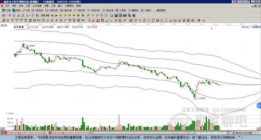Click the 9.5200 low price label
The height and width of the screenshot is (140, 261).
click(202, 98)
